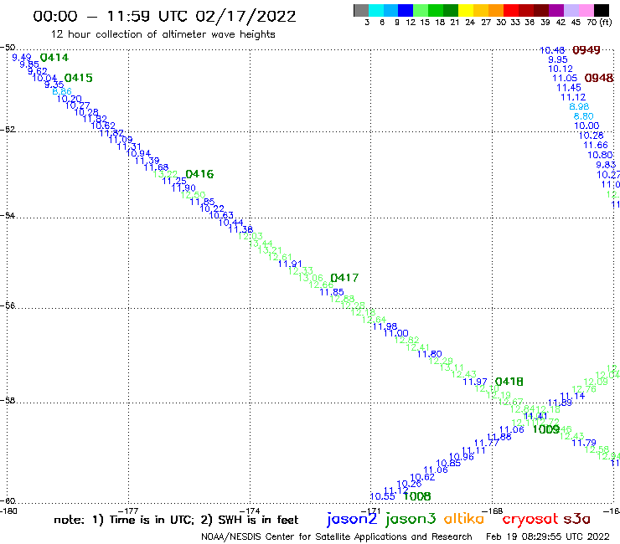Image resolution: width=620 pixels, height=544 pixels.
Task: Select the 13.11 green reading
Action: pos(452,367)
